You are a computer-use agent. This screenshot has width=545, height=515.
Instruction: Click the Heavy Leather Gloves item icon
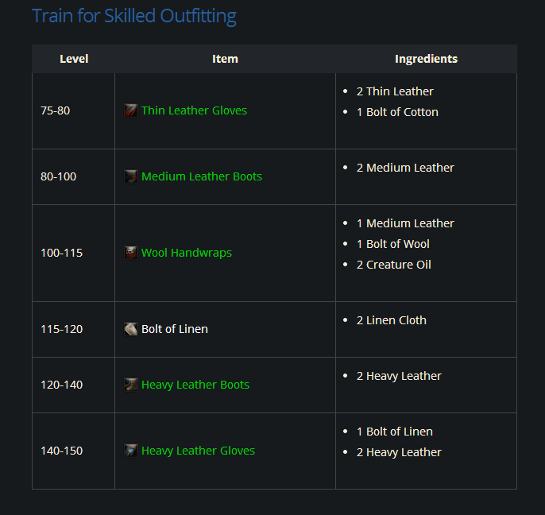[x=130, y=451]
